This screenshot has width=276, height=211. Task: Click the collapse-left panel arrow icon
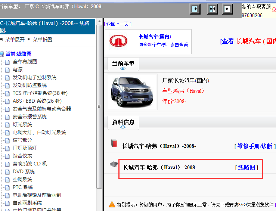pos(227,9)
